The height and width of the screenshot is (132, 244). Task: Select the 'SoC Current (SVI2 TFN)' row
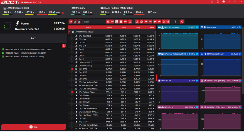tap(112, 128)
